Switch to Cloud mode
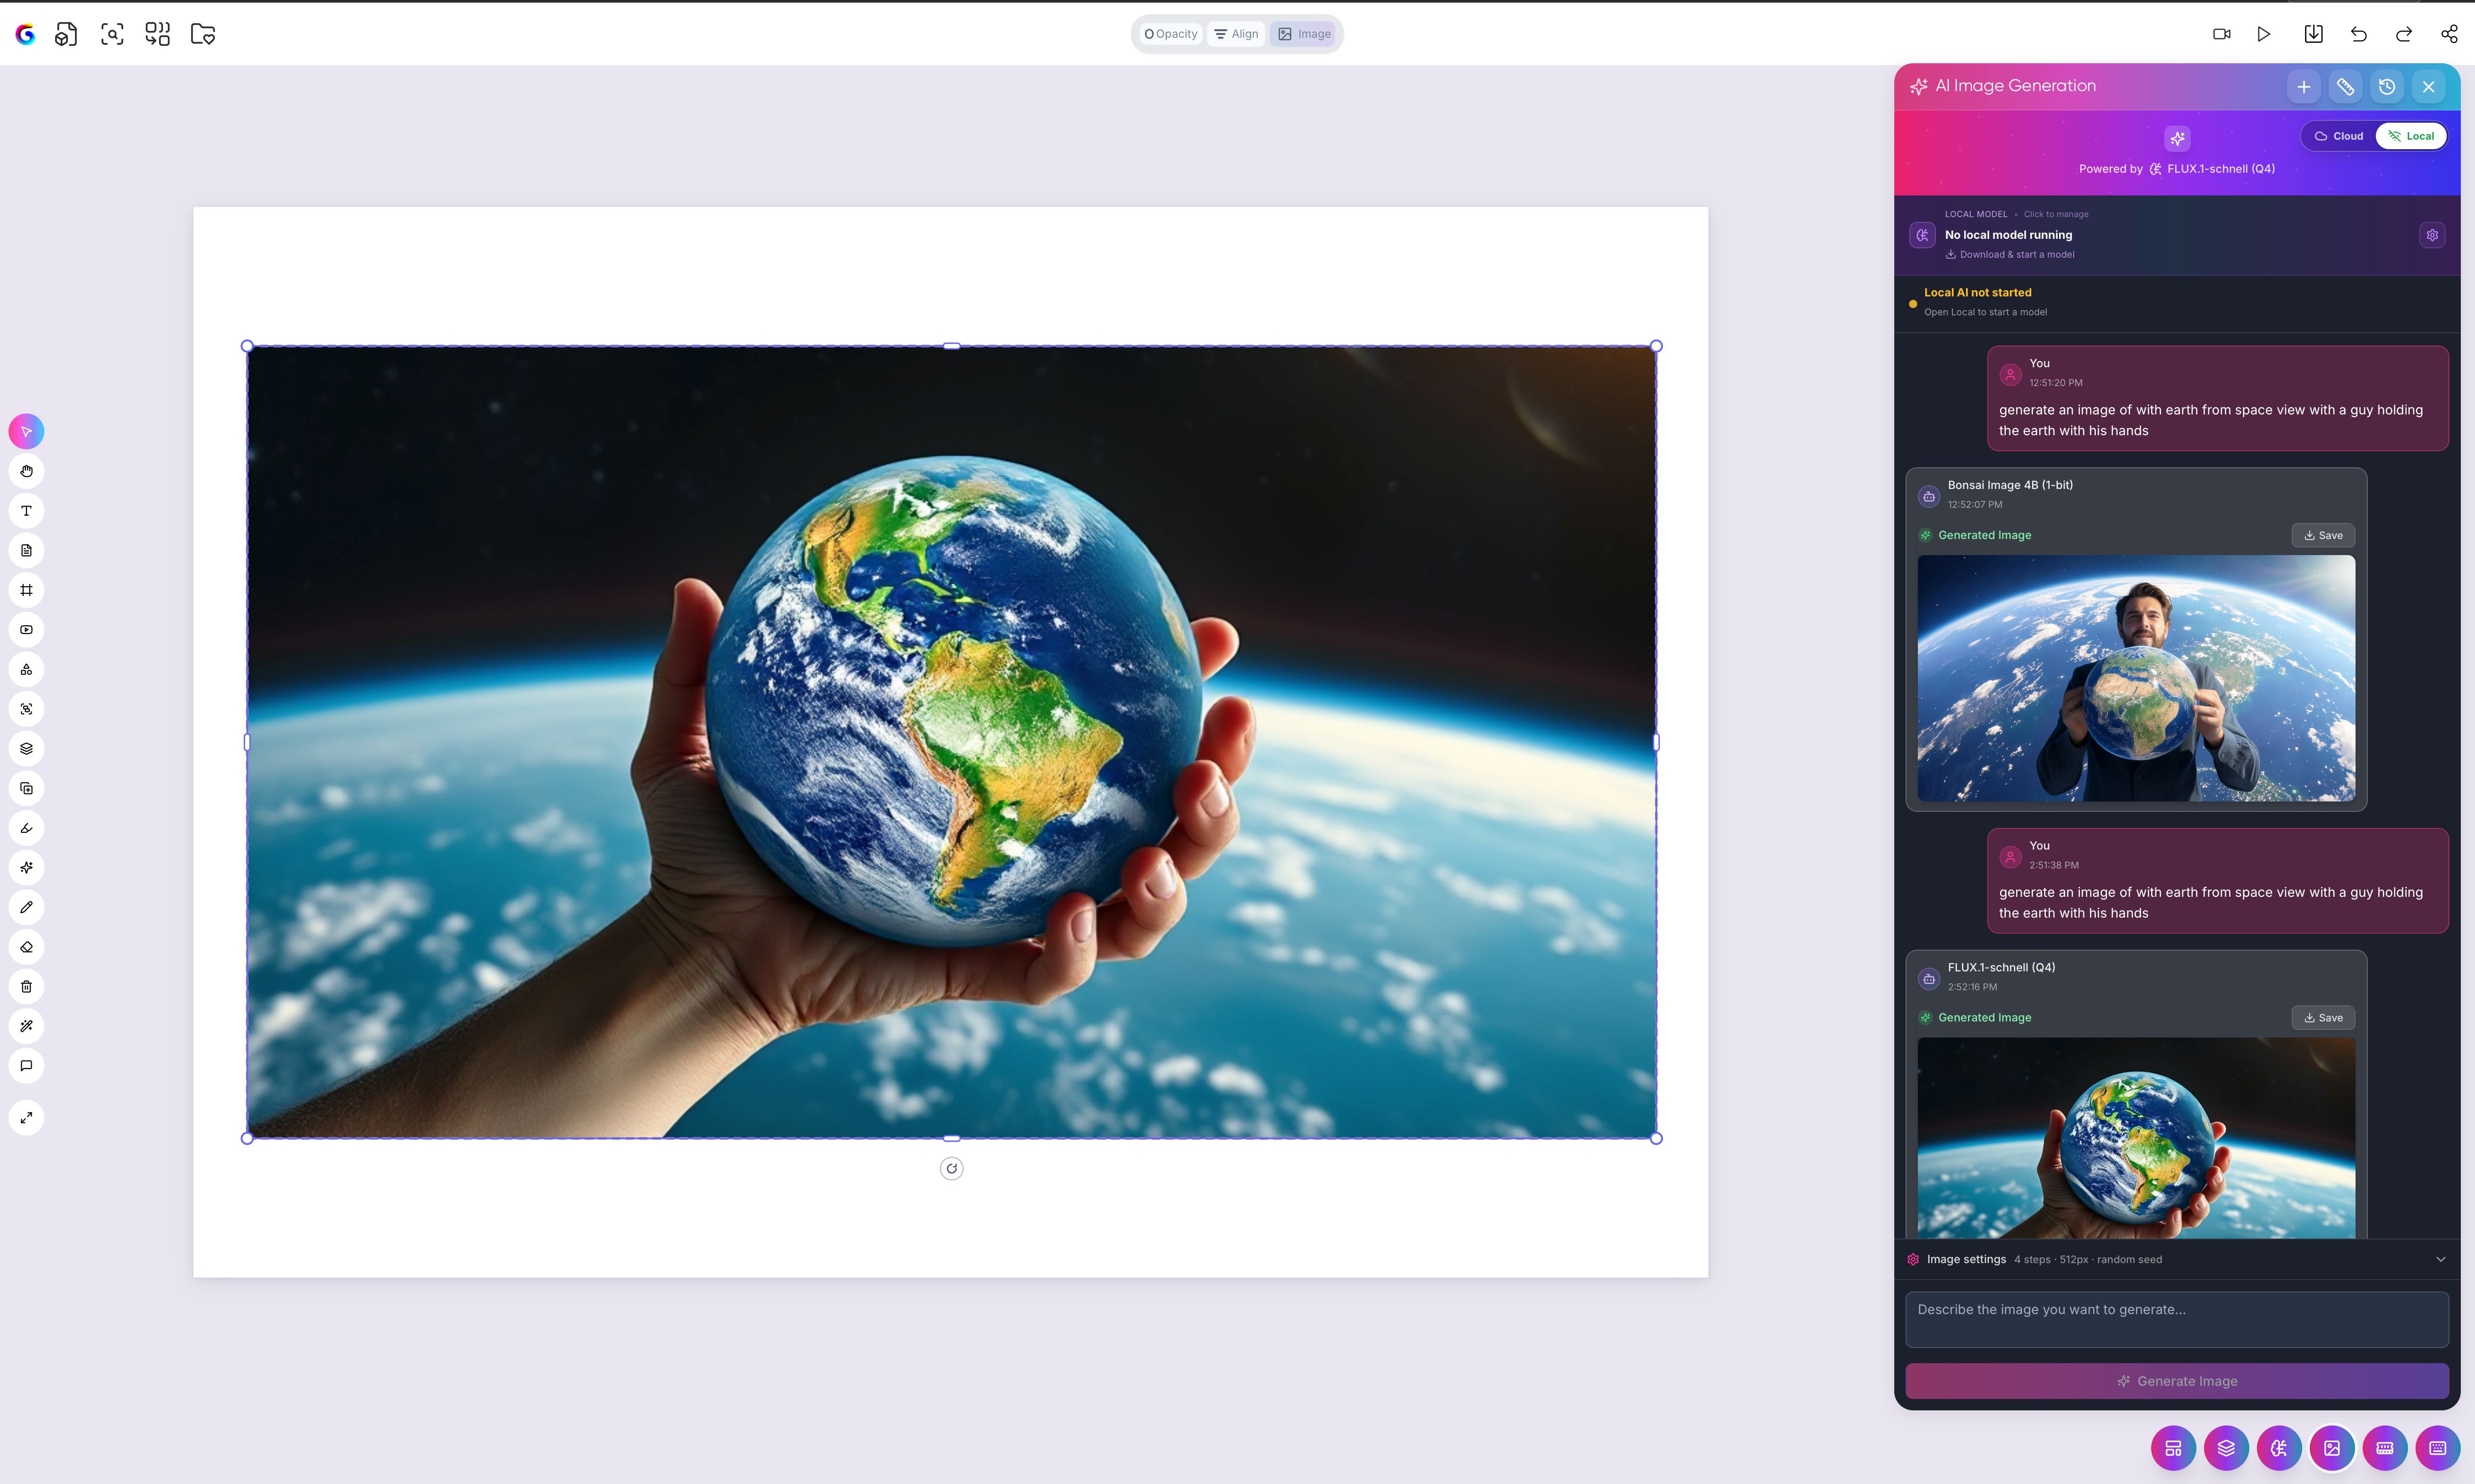Viewport: 2475px width, 1484px height. (2339, 136)
